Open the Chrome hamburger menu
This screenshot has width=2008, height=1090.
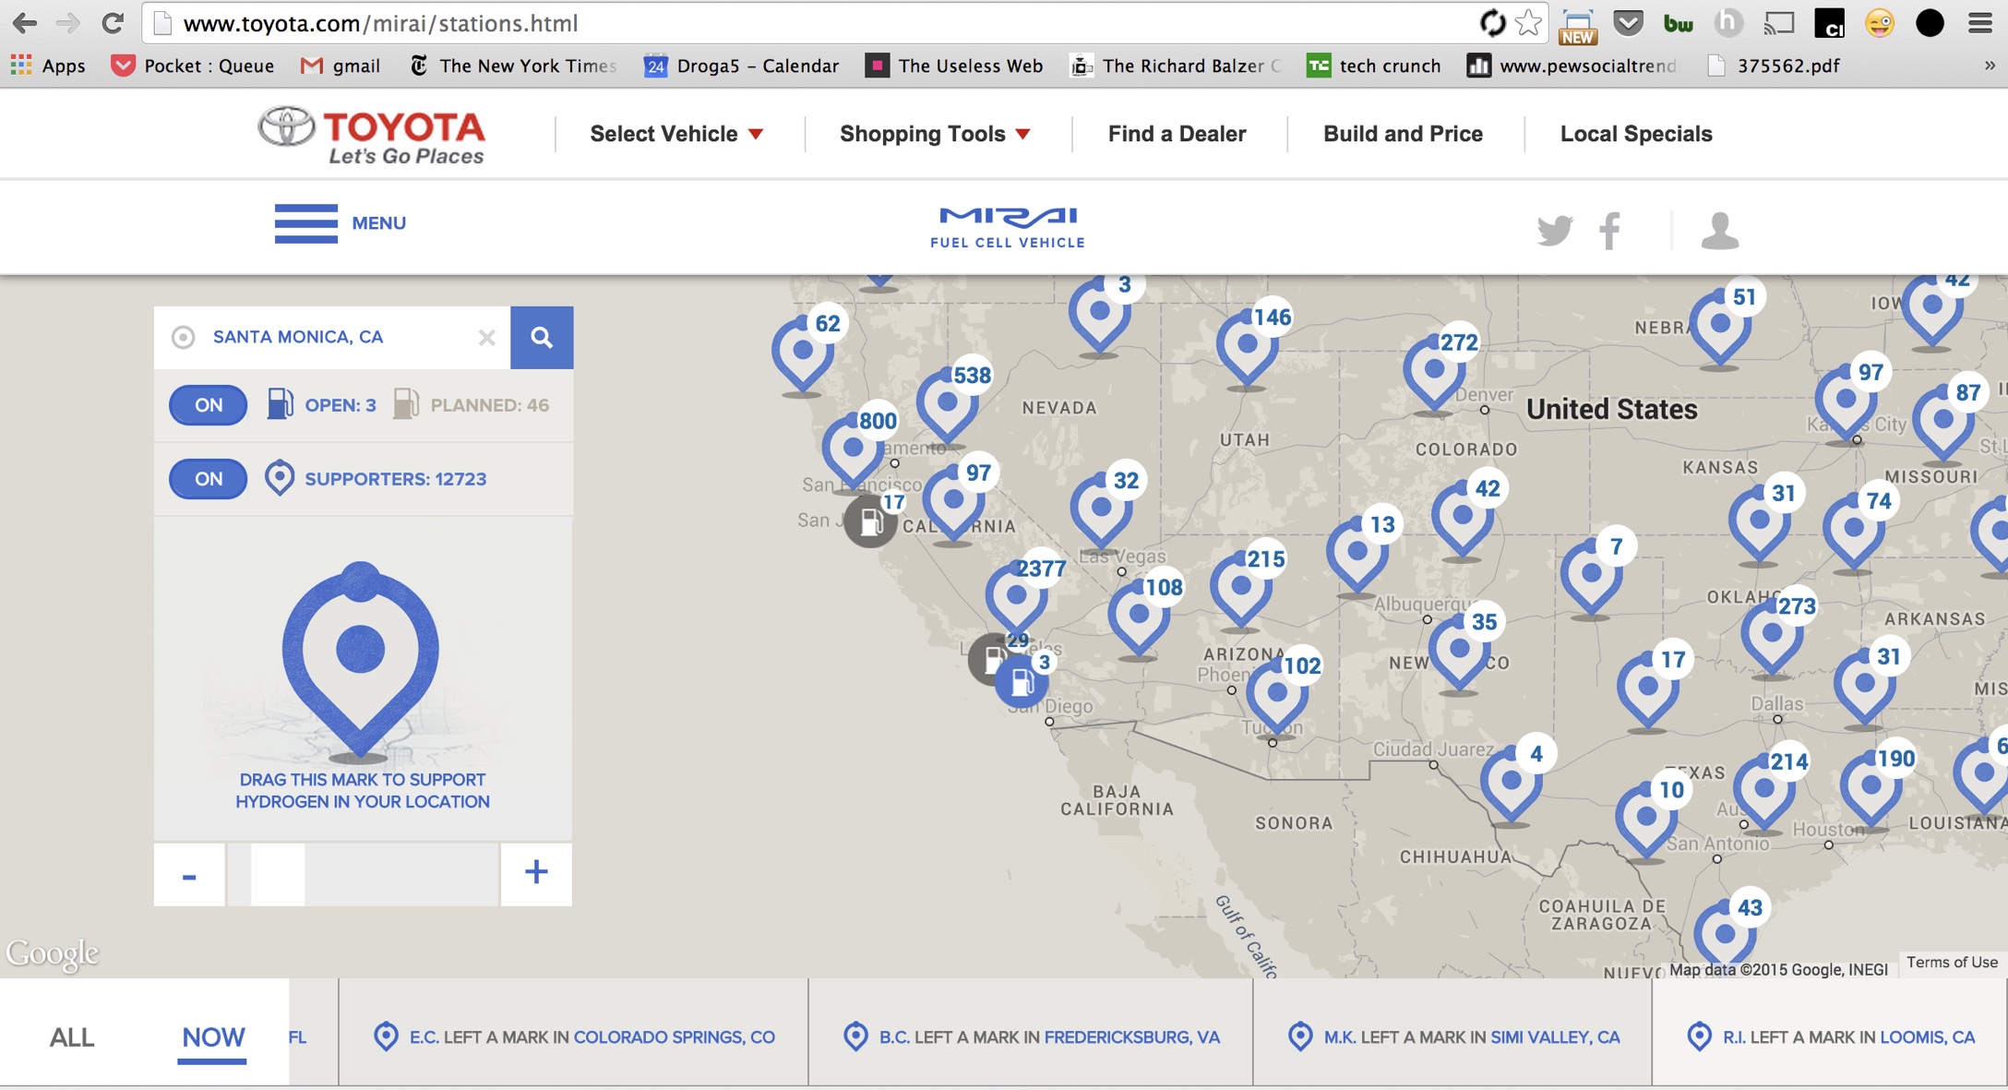pyautogui.click(x=1979, y=23)
